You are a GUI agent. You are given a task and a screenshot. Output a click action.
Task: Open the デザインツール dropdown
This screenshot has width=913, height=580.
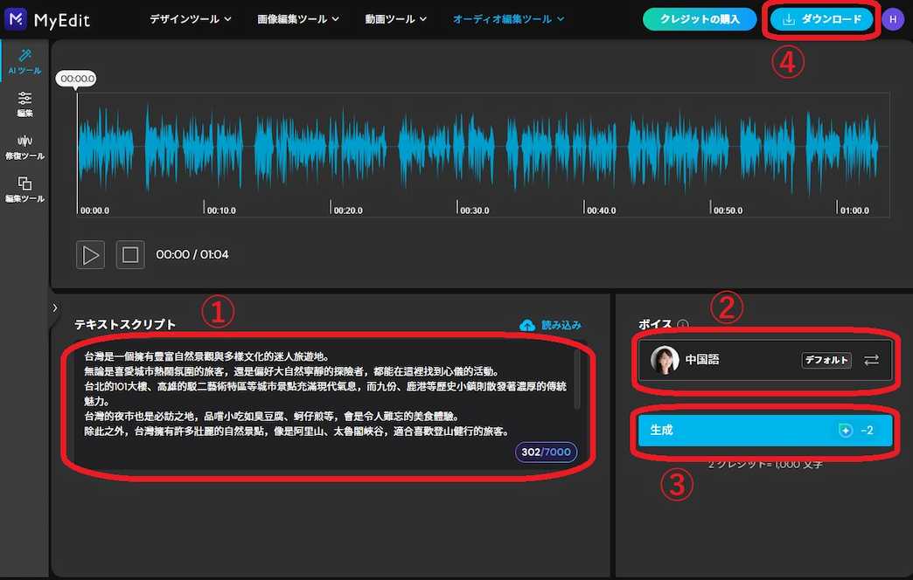click(x=191, y=17)
